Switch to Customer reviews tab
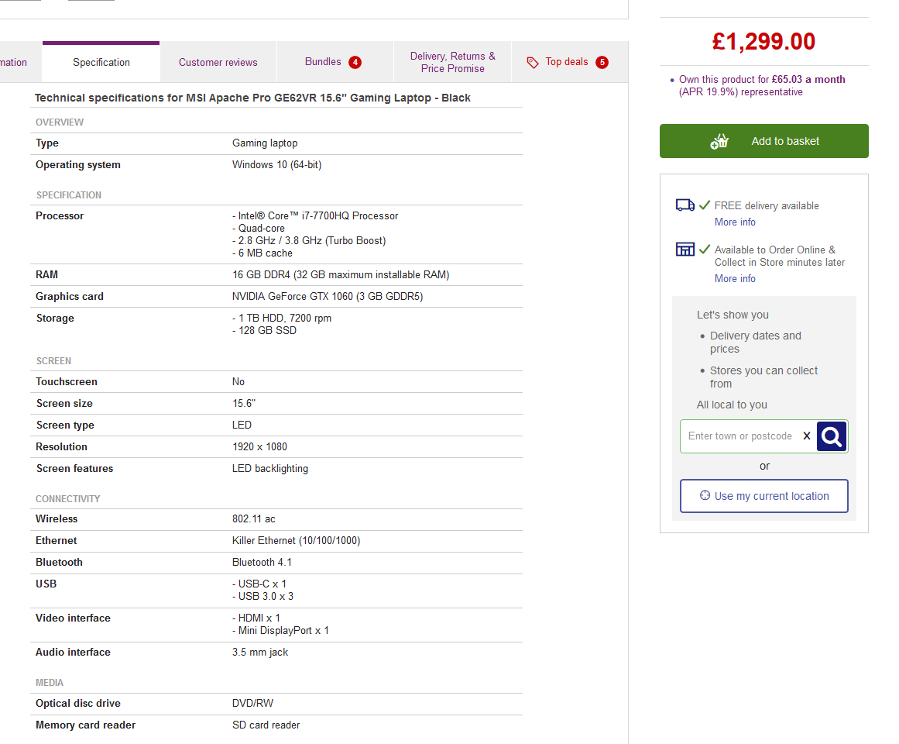The image size is (899, 744). coord(218,62)
